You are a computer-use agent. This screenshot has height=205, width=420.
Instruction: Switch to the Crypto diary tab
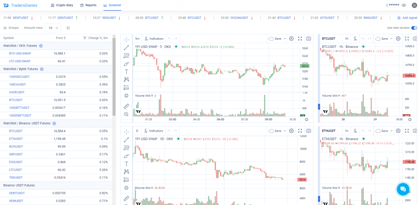pos(63,5)
